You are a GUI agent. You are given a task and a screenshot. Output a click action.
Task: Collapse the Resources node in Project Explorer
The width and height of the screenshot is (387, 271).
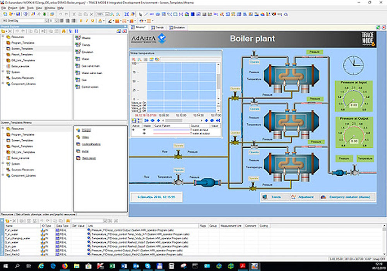click(x=3, y=37)
